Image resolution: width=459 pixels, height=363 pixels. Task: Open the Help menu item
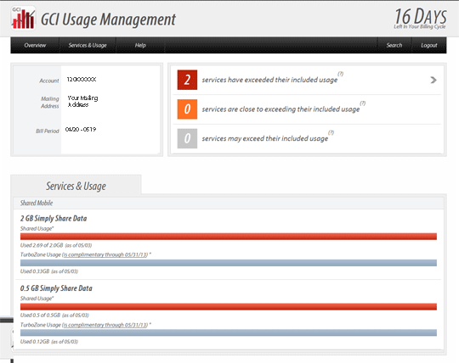(140, 45)
